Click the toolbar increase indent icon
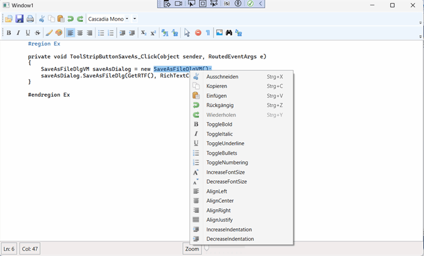 pos(122,33)
